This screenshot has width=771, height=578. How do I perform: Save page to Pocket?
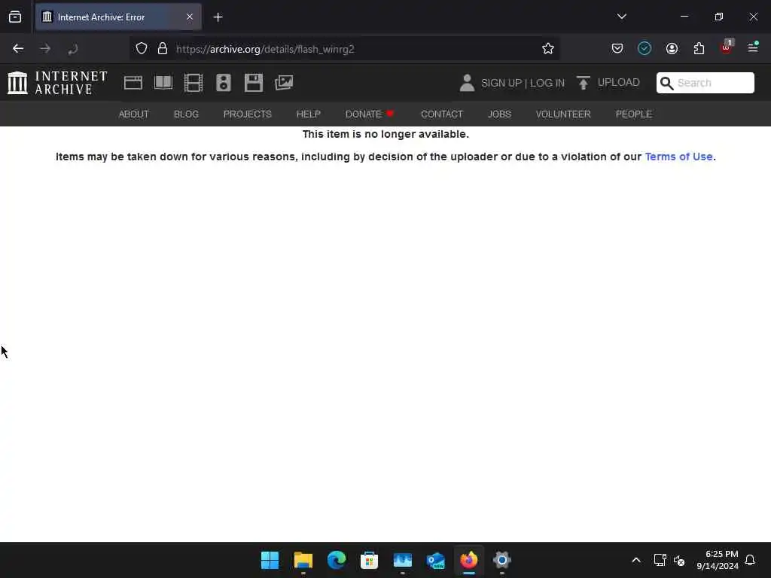pyautogui.click(x=617, y=48)
